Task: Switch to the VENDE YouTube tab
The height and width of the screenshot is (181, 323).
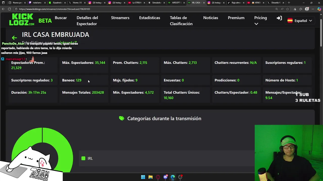Action: 256,3
